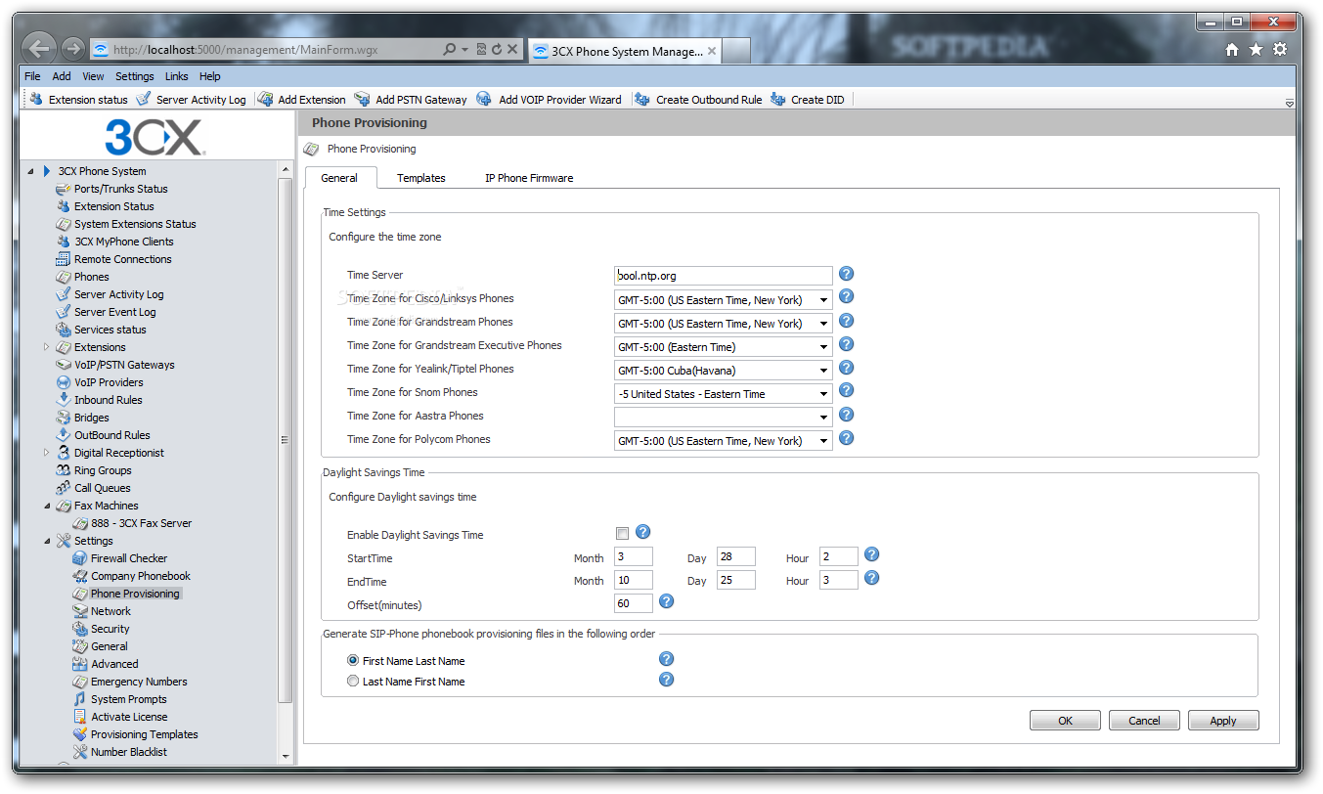1323x794 pixels.
Task: Click help icon for Snom time zone
Action: (847, 391)
